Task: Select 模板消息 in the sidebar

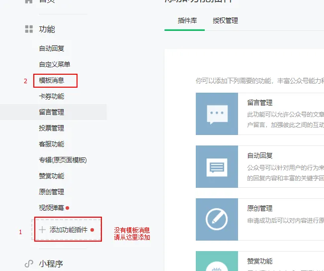Action: (52, 80)
